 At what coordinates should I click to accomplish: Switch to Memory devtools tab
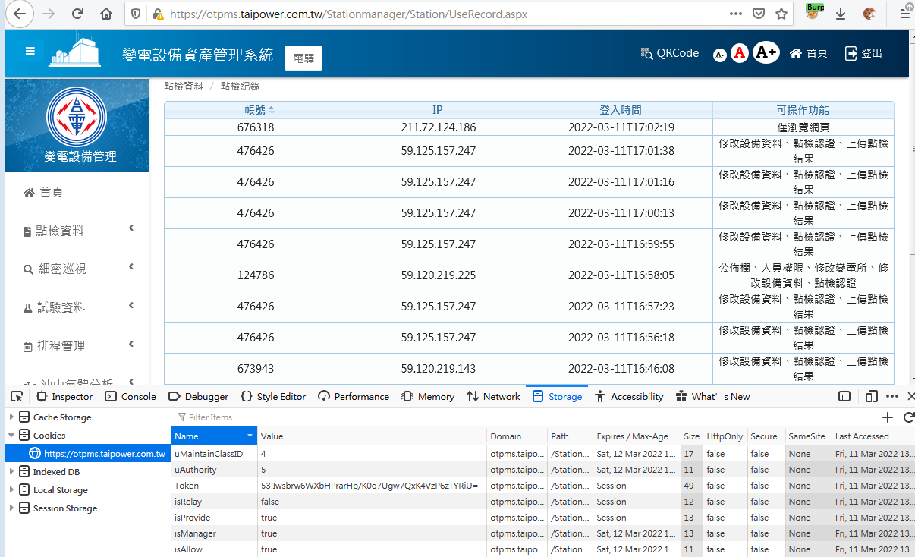[x=428, y=396]
